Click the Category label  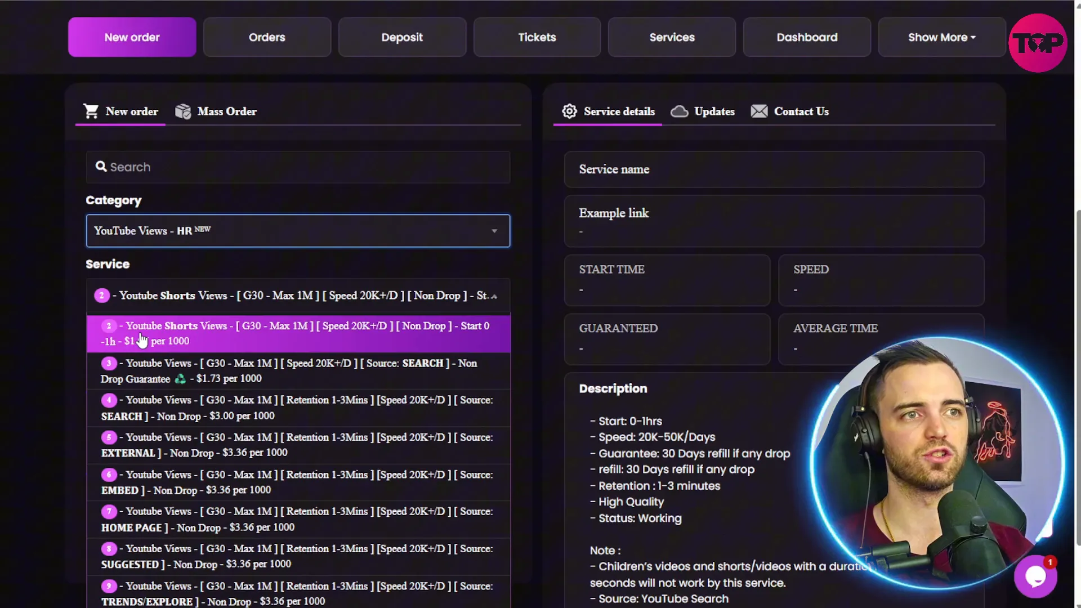point(114,200)
